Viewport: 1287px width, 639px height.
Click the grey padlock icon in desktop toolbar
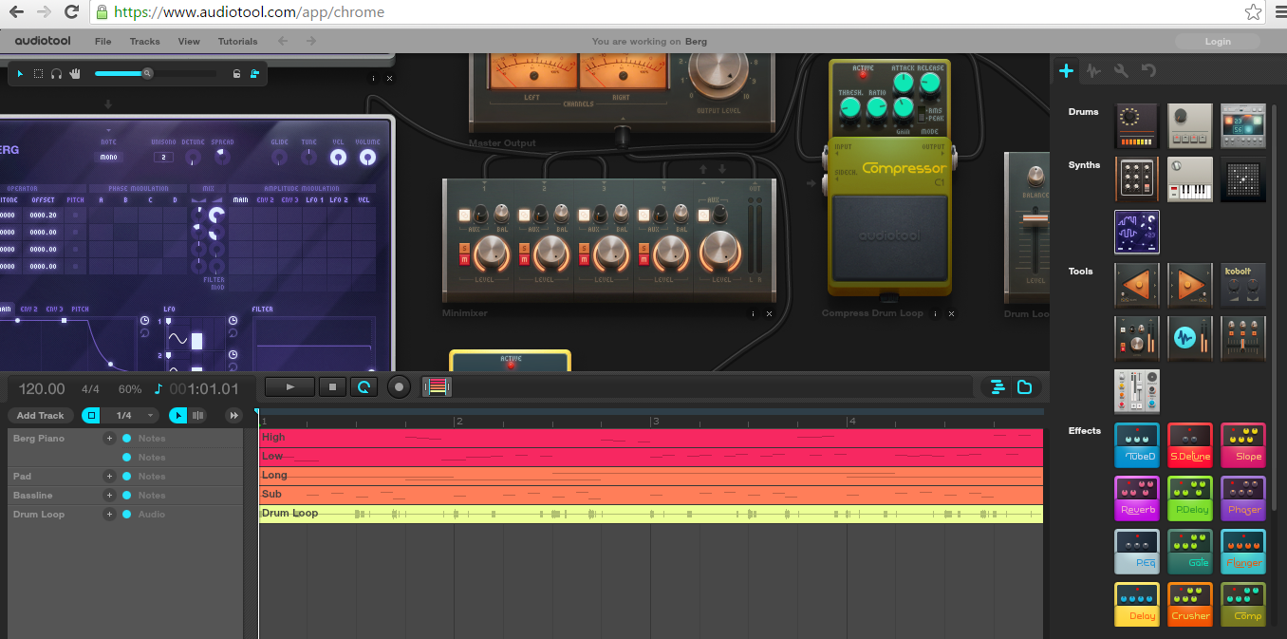pos(236,73)
